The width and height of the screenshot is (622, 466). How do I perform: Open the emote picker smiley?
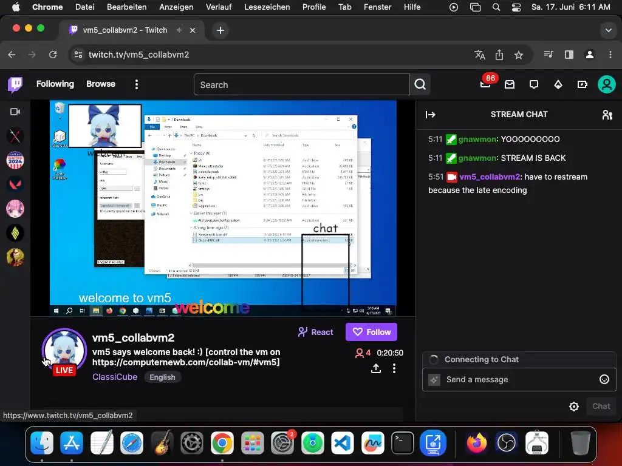tap(604, 379)
